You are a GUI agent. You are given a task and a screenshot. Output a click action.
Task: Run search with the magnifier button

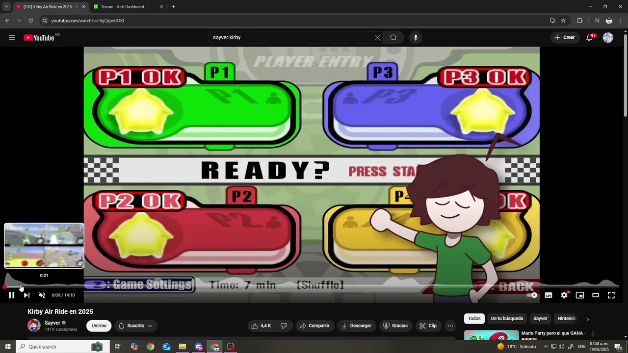click(393, 38)
